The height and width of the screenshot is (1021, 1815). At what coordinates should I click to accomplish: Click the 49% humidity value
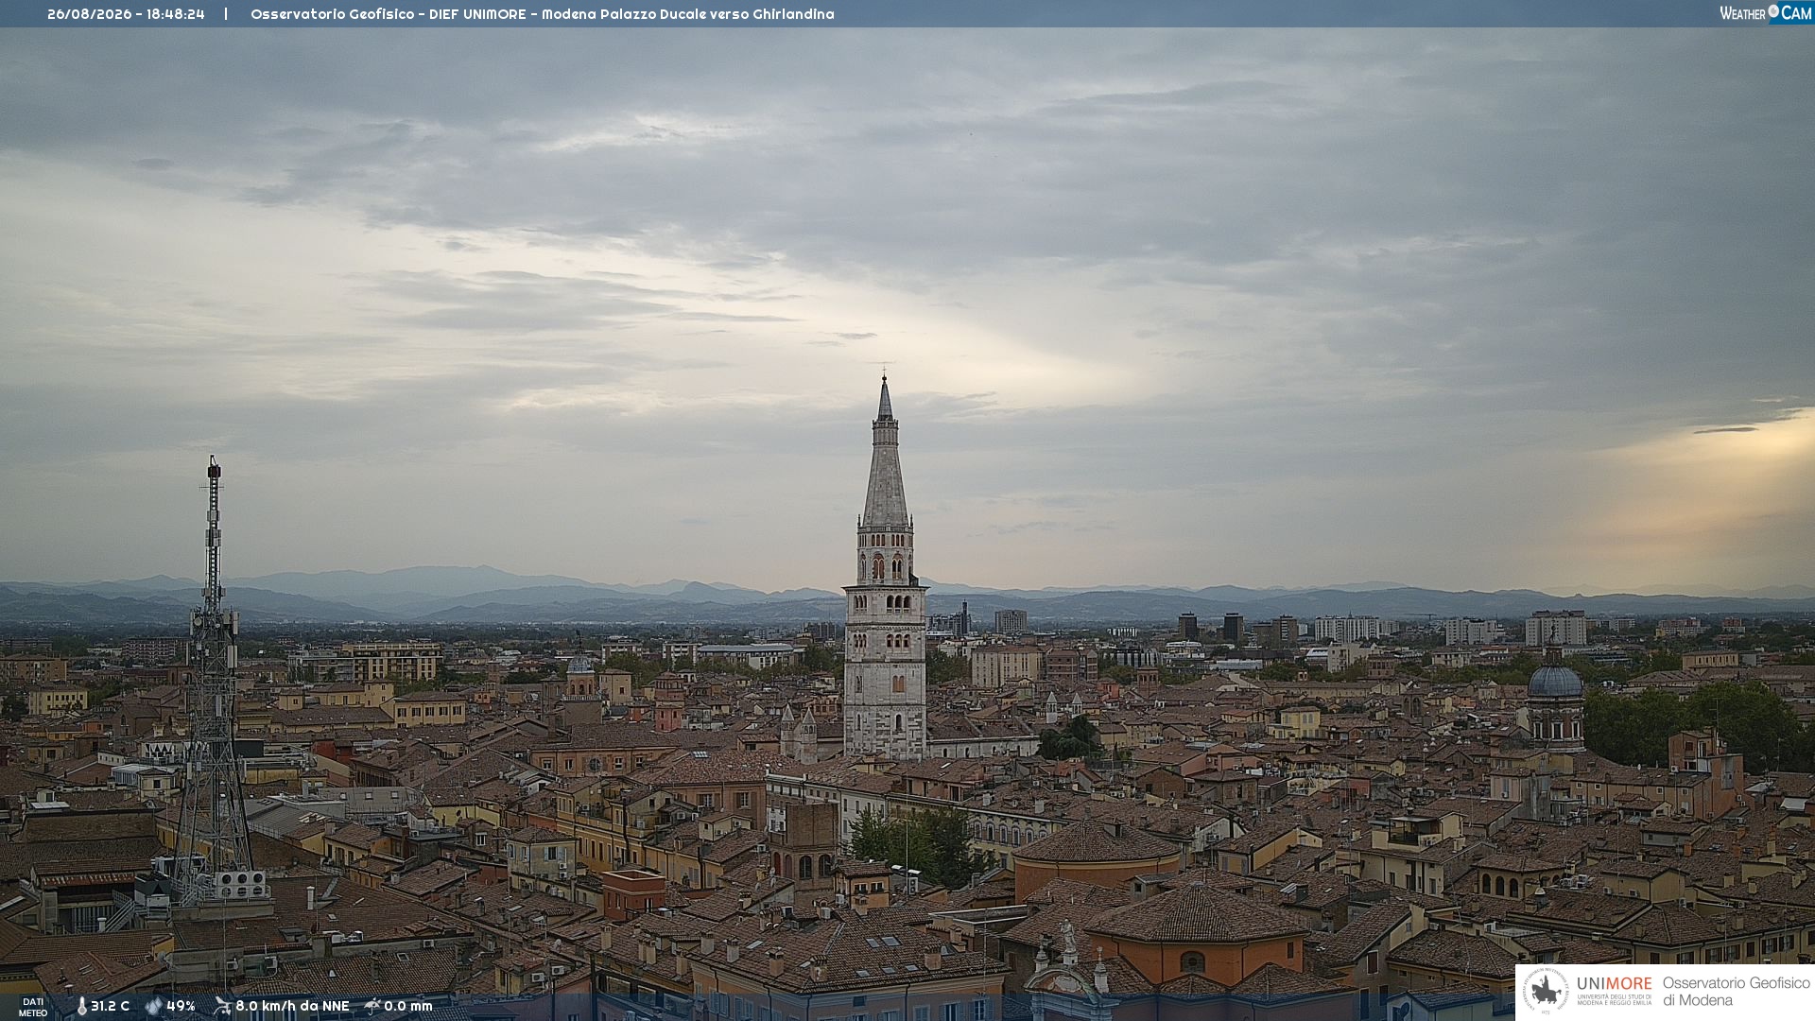click(181, 1006)
